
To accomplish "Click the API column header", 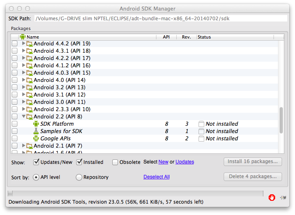I will (166, 37).
